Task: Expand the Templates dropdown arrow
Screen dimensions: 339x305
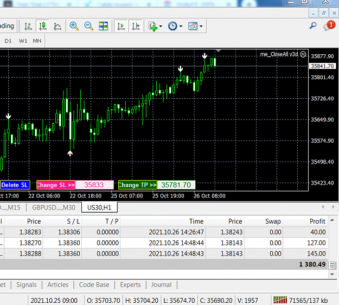Action: tap(201, 27)
